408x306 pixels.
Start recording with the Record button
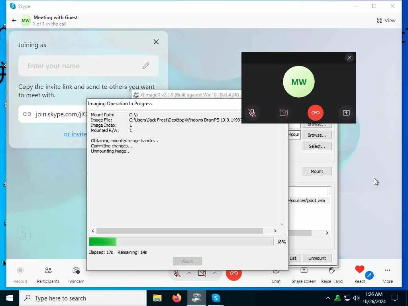20,275
